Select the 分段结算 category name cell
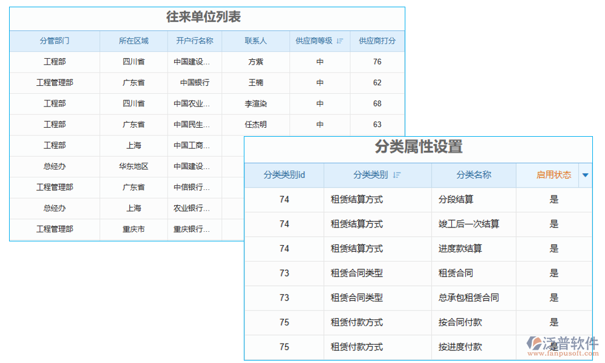This screenshot has width=605, height=363. [x=456, y=200]
